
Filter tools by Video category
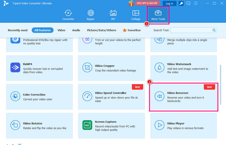coord(61,30)
